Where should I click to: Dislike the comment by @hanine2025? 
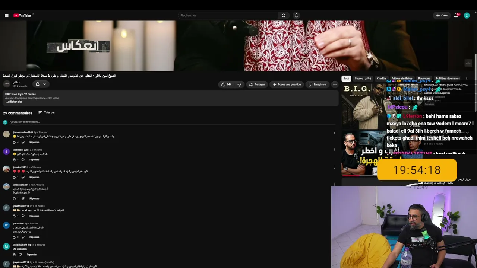tap(23, 177)
